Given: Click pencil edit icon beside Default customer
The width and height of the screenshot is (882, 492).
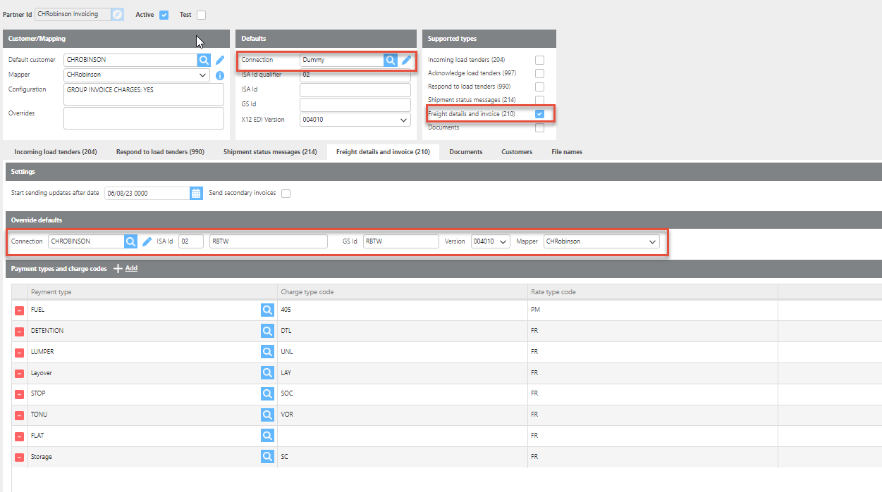Looking at the screenshot, I should click(220, 61).
